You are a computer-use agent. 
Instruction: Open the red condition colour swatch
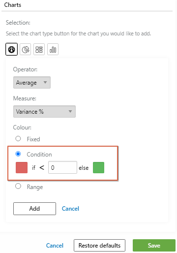(22, 167)
